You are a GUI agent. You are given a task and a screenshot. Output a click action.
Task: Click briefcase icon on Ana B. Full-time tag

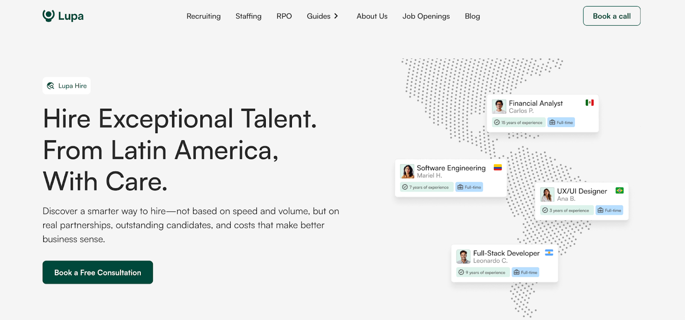pos(600,210)
